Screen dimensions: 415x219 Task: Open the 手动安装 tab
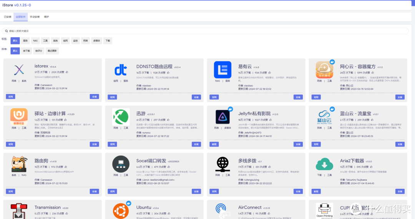tap(35, 17)
